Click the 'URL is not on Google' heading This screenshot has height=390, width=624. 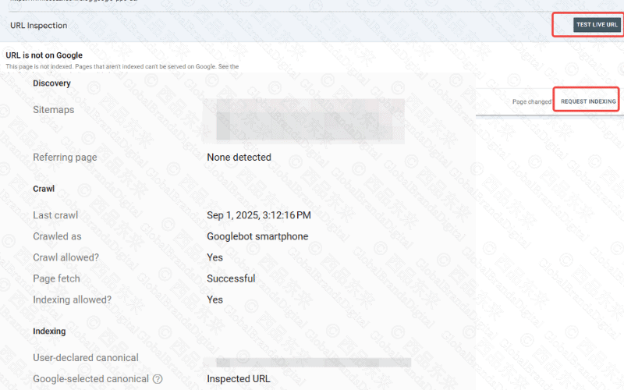click(44, 55)
